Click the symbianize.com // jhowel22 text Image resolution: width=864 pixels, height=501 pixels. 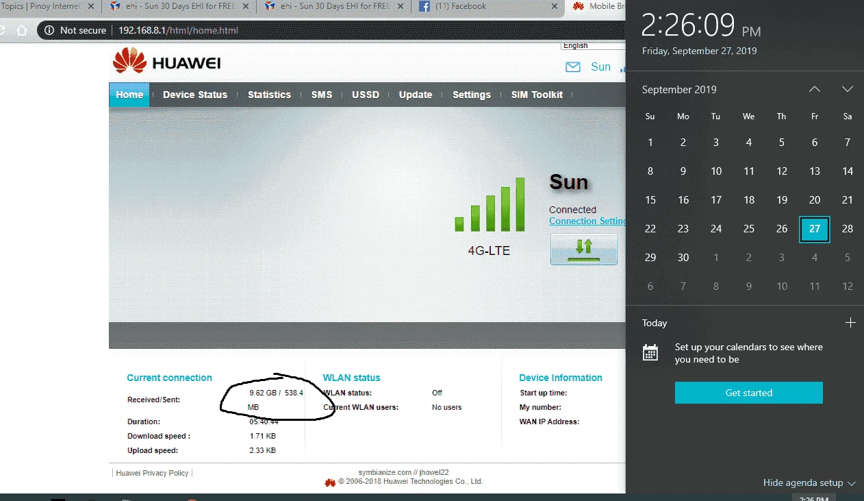click(403, 472)
